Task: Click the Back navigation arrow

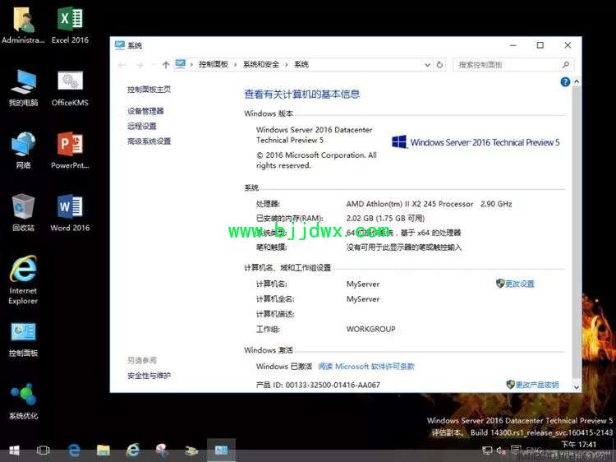Action: point(122,65)
